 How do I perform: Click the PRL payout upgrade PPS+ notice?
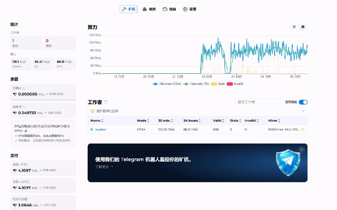[x=43, y=133]
